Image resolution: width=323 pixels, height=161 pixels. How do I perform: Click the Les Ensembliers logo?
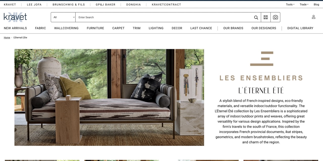[261, 66]
